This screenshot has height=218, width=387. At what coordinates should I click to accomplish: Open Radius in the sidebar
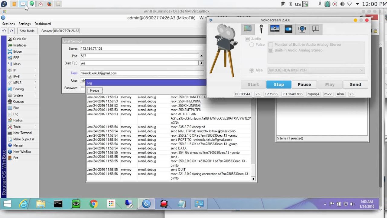coord(18,120)
